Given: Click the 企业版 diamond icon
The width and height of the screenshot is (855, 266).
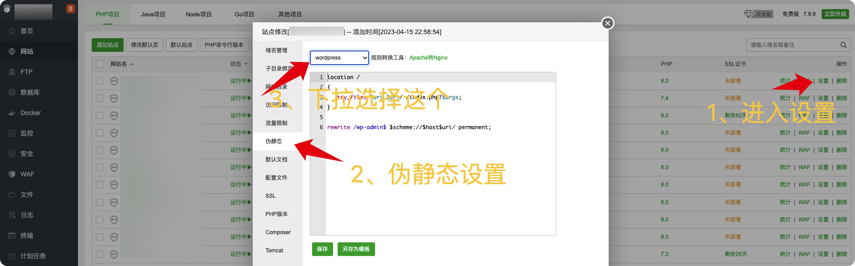Looking at the screenshot, I should click(749, 14).
